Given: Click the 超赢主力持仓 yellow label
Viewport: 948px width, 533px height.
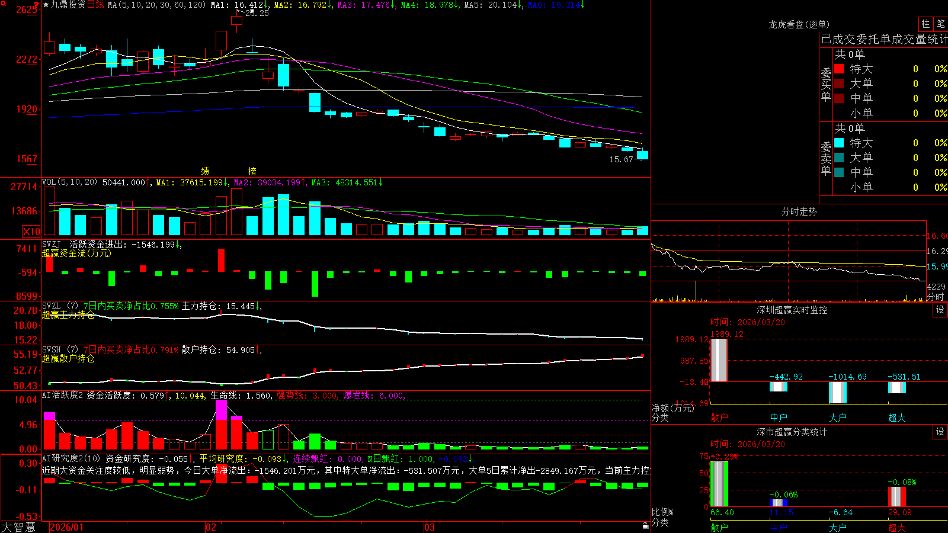Looking at the screenshot, I should click(x=68, y=314).
